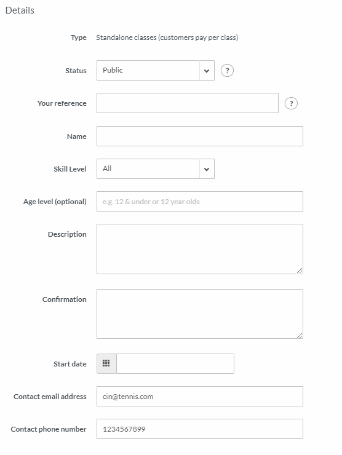Grab the Confirmation box resize handle
Image resolution: width=342 pixels, height=455 pixels.
(300, 335)
